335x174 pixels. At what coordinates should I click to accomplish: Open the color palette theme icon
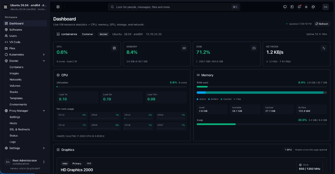pyautogui.click(x=313, y=7)
